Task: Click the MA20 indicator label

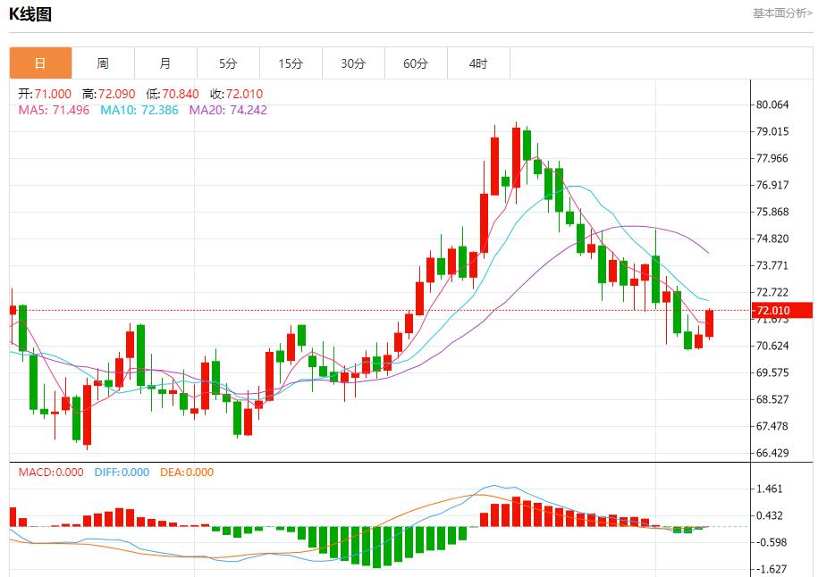Action: click(228, 110)
